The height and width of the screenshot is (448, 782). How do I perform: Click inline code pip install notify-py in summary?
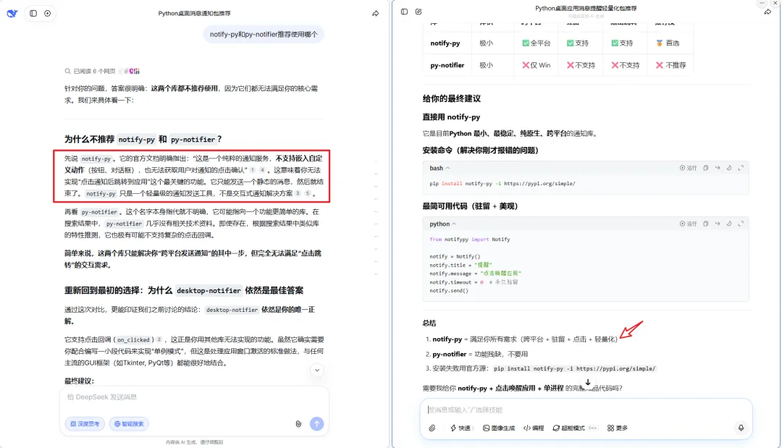574,369
